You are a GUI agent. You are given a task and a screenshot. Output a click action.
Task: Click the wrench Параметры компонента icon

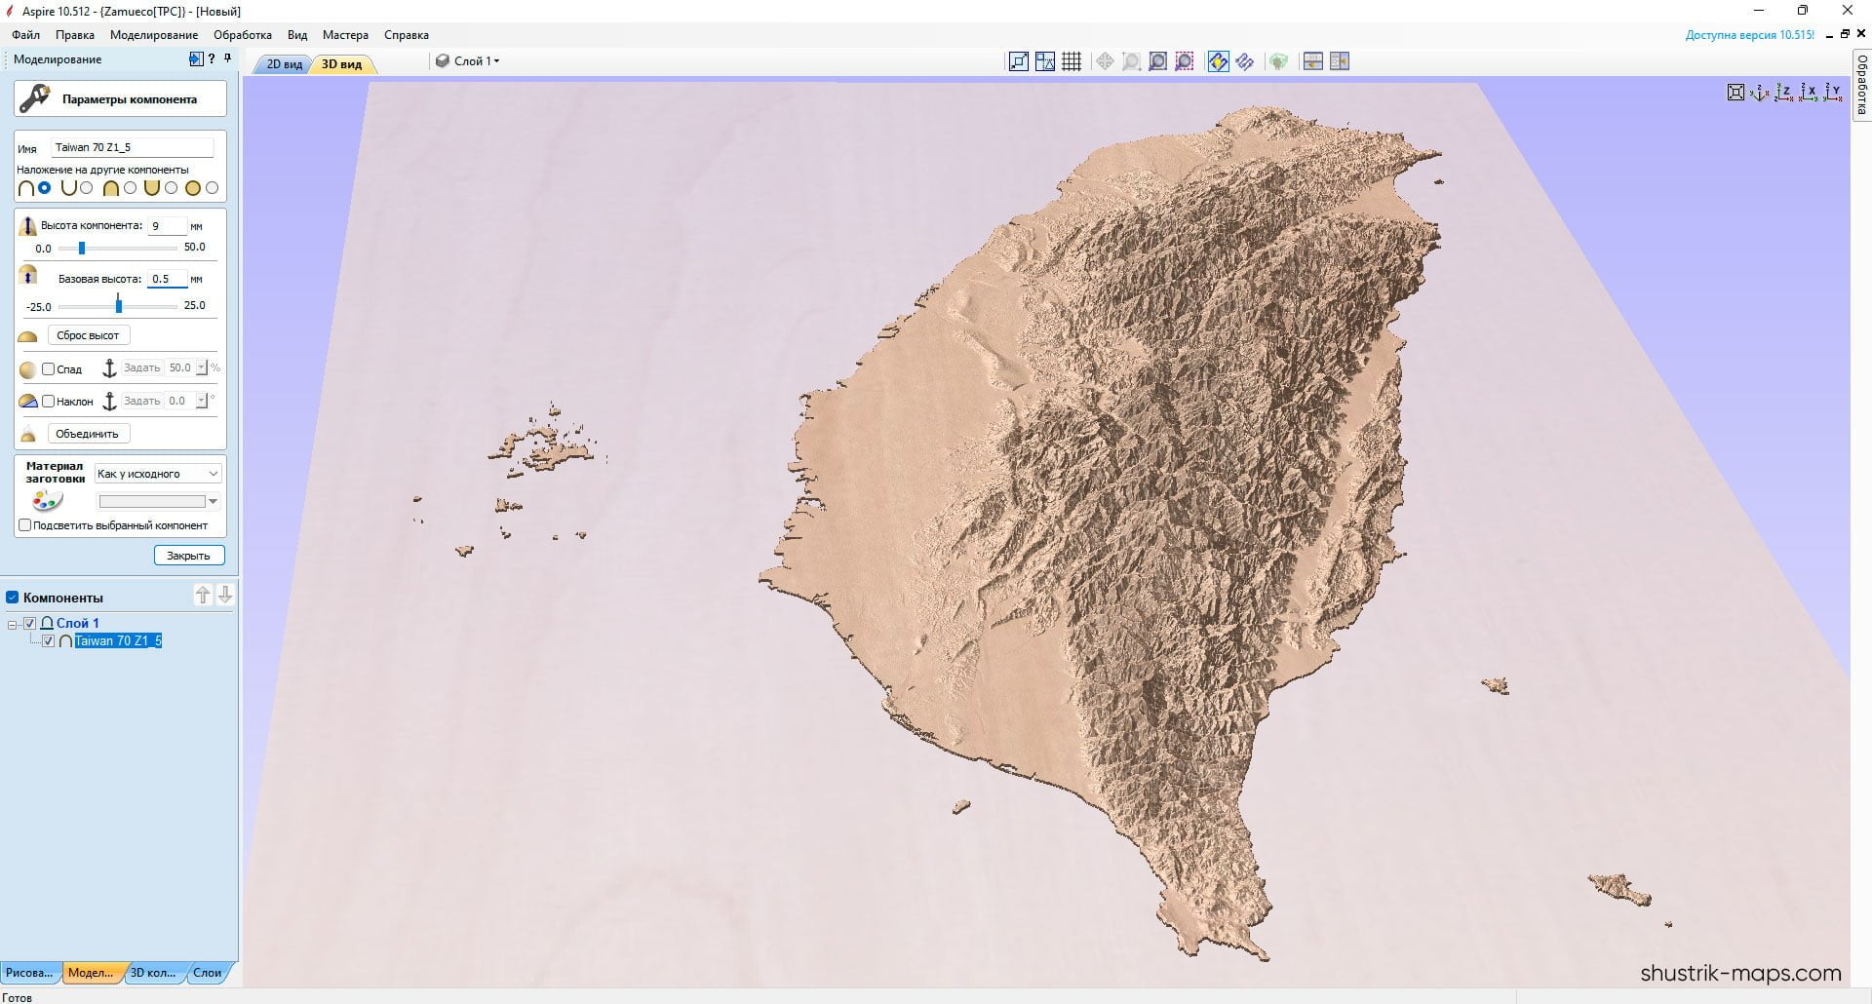(x=35, y=98)
